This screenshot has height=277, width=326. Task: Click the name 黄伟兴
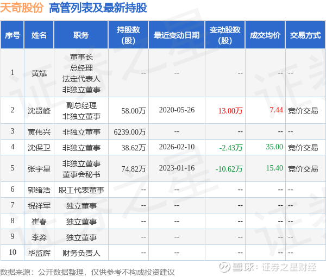click(x=39, y=132)
